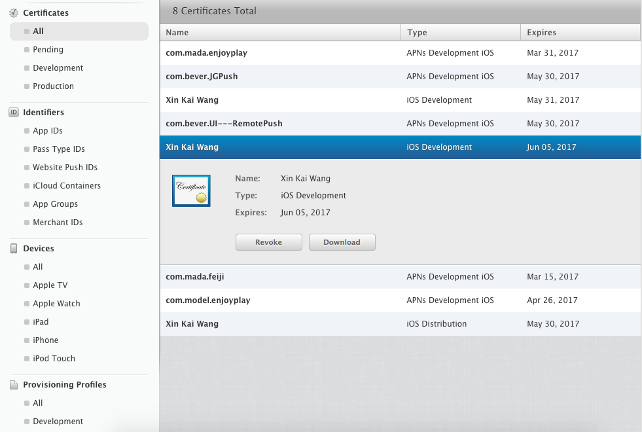Open App IDs under Identifiers

[47, 131]
